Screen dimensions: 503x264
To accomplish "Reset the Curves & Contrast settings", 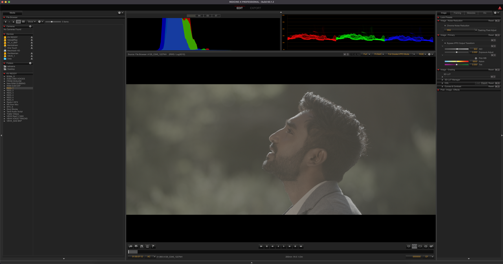I will coord(491,86).
